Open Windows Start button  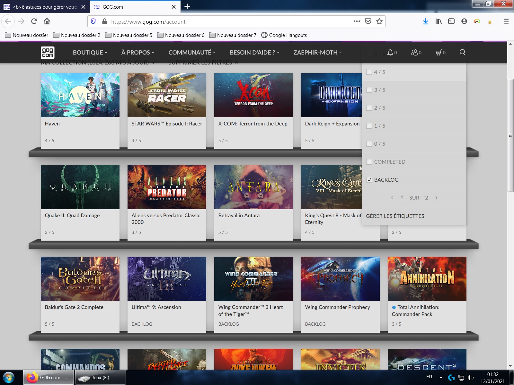(9, 377)
